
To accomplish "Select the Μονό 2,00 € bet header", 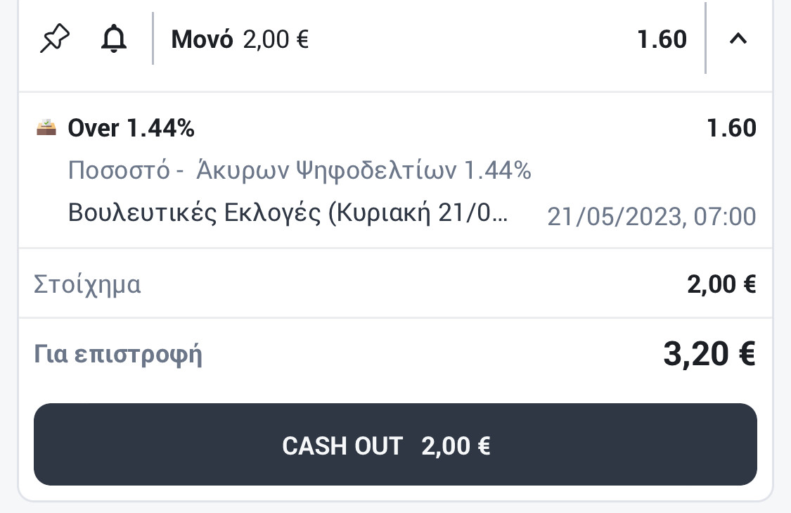I will (240, 39).
